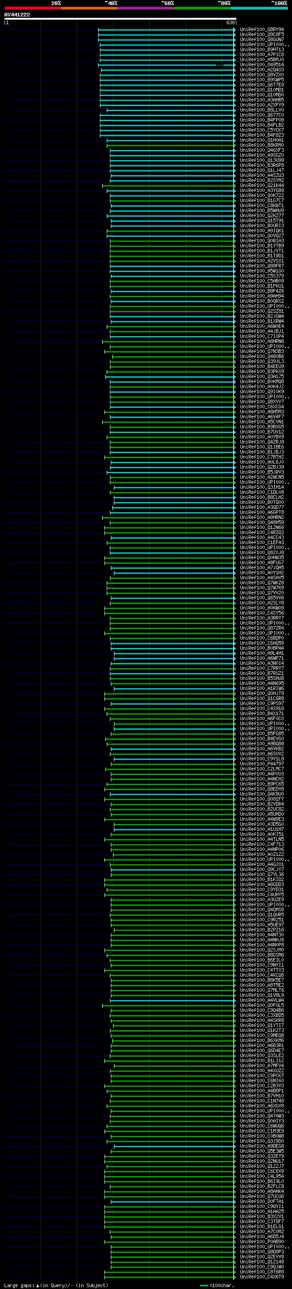Open hit UniRef100_Q9C8F5
The height and width of the screenshot is (1289, 292).
[262, 35]
